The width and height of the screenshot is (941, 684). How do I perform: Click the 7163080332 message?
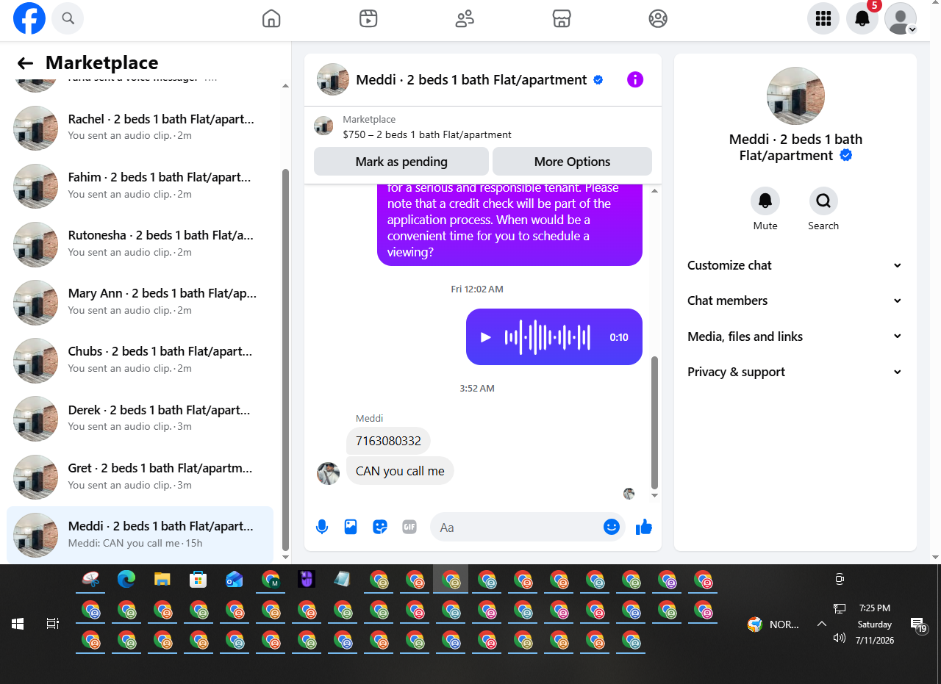click(388, 441)
